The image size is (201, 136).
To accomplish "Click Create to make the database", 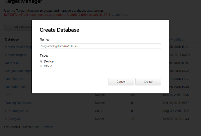I will pos(148,82).
